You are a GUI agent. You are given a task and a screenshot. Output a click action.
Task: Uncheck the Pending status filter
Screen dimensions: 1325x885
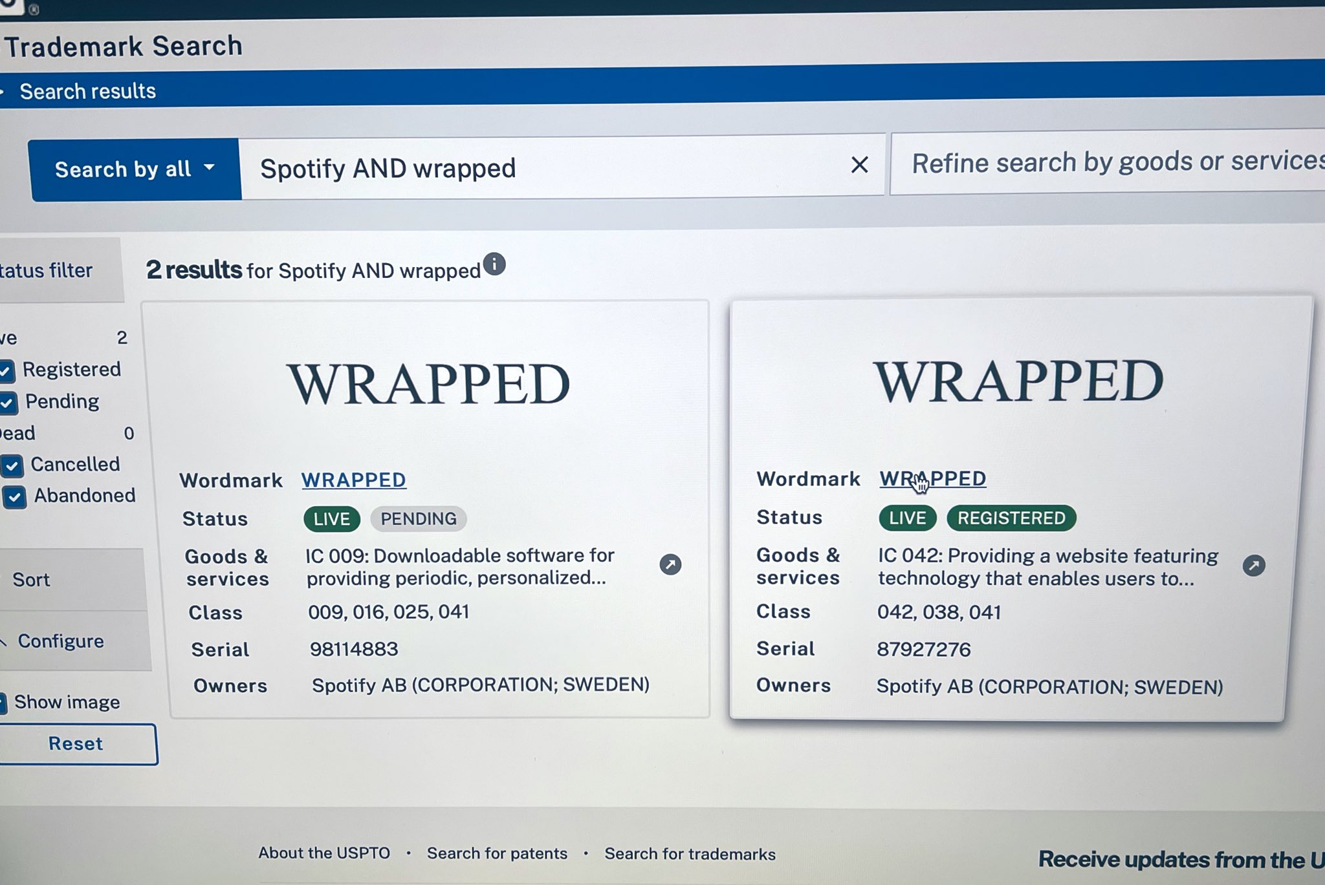pos(6,403)
